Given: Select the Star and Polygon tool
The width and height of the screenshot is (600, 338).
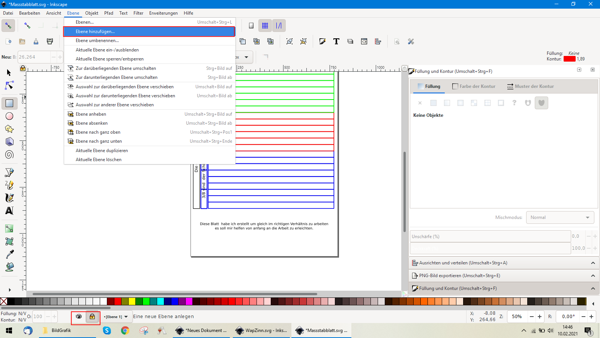Looking at the screenshot, I should point(9,129).
